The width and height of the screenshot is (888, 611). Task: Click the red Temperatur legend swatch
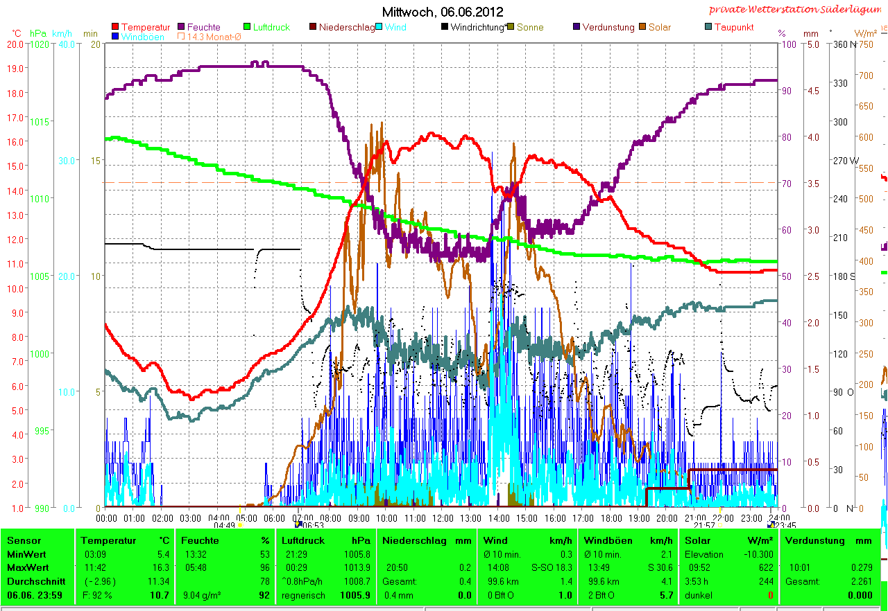click(x=115, y=27)
